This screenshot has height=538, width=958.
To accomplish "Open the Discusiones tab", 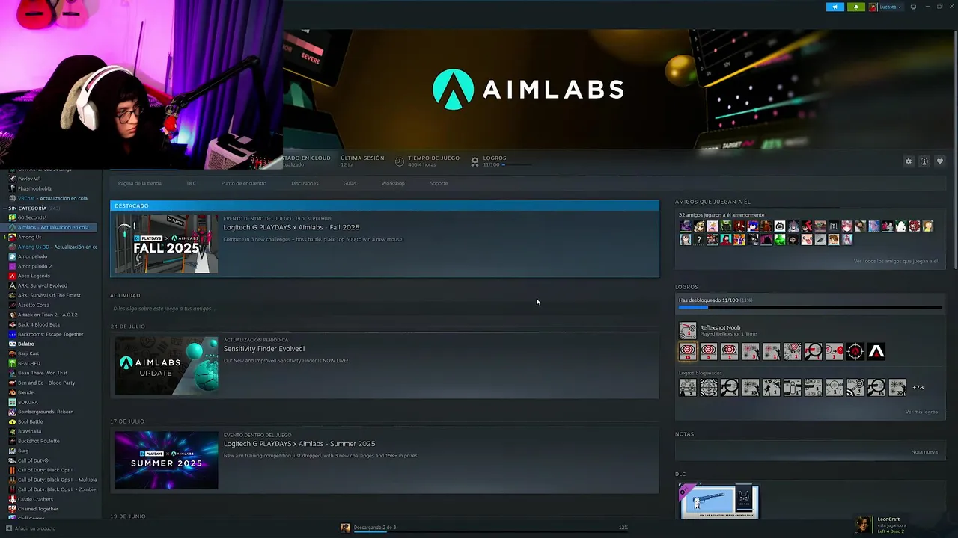I will pyautogui.click(x=305, y=183).
